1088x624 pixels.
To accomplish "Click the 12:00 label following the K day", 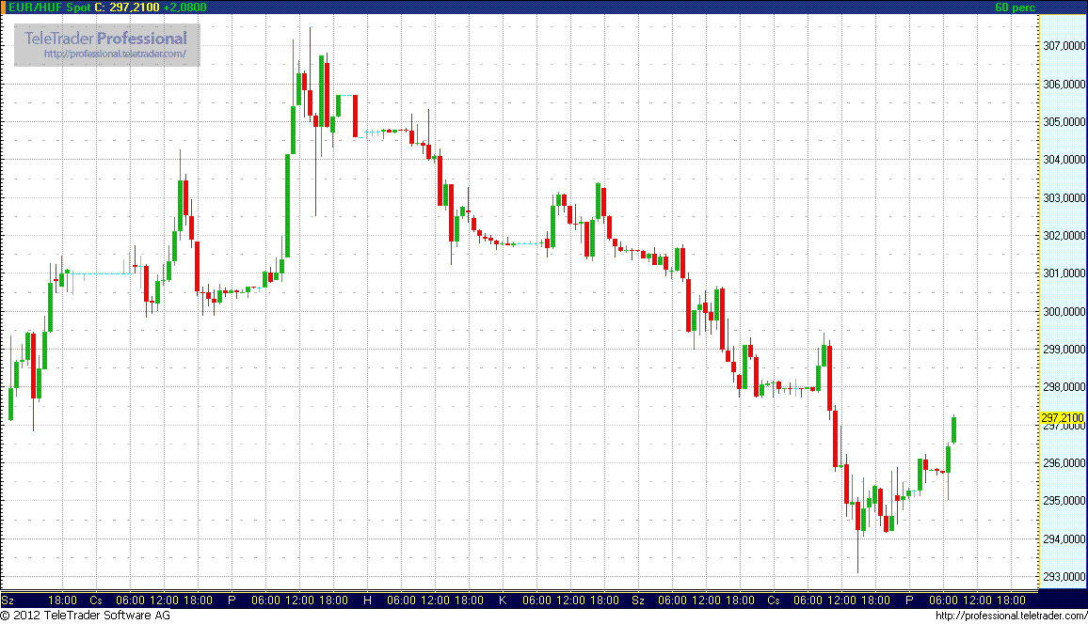I will coord(570,601).
